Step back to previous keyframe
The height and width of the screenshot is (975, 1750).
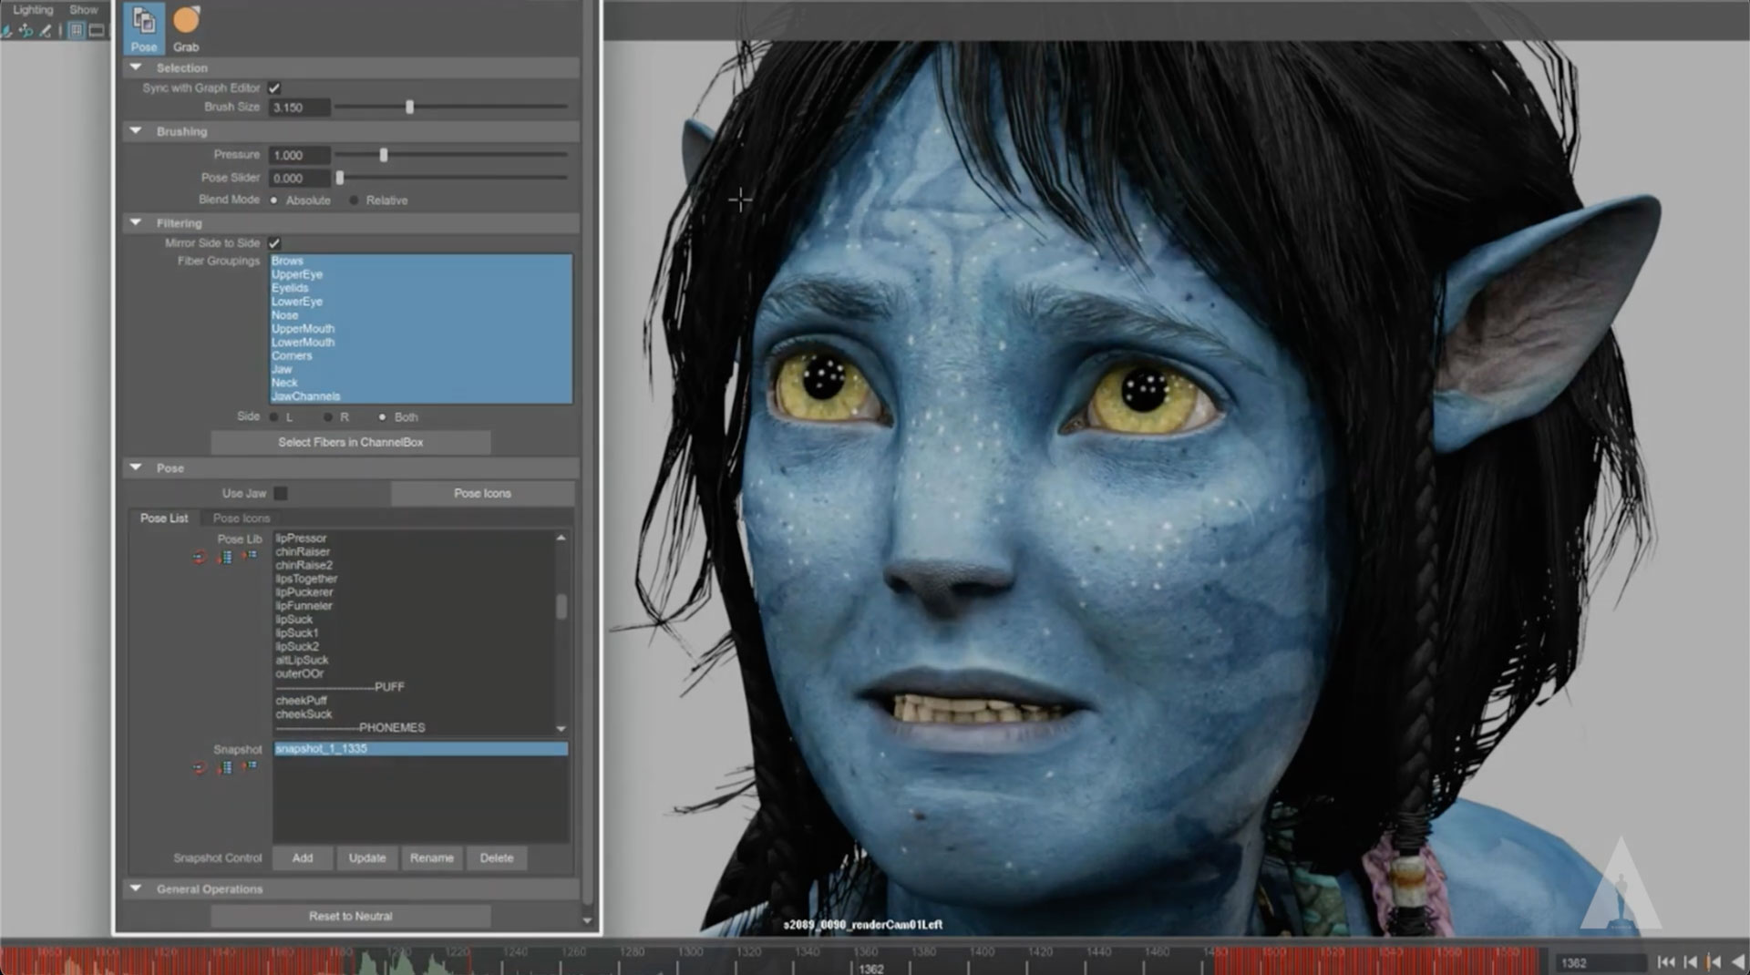click(1714, 962)
